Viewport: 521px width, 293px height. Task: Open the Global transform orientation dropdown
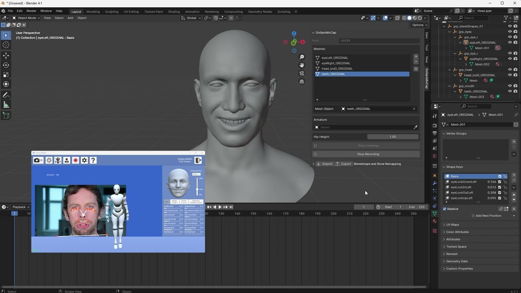[x=191, y=18]
